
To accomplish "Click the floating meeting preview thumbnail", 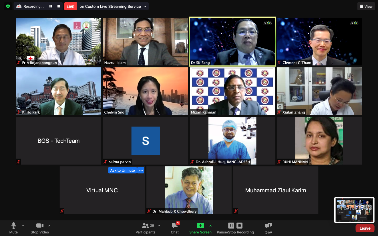I will (x=354, y=210).
